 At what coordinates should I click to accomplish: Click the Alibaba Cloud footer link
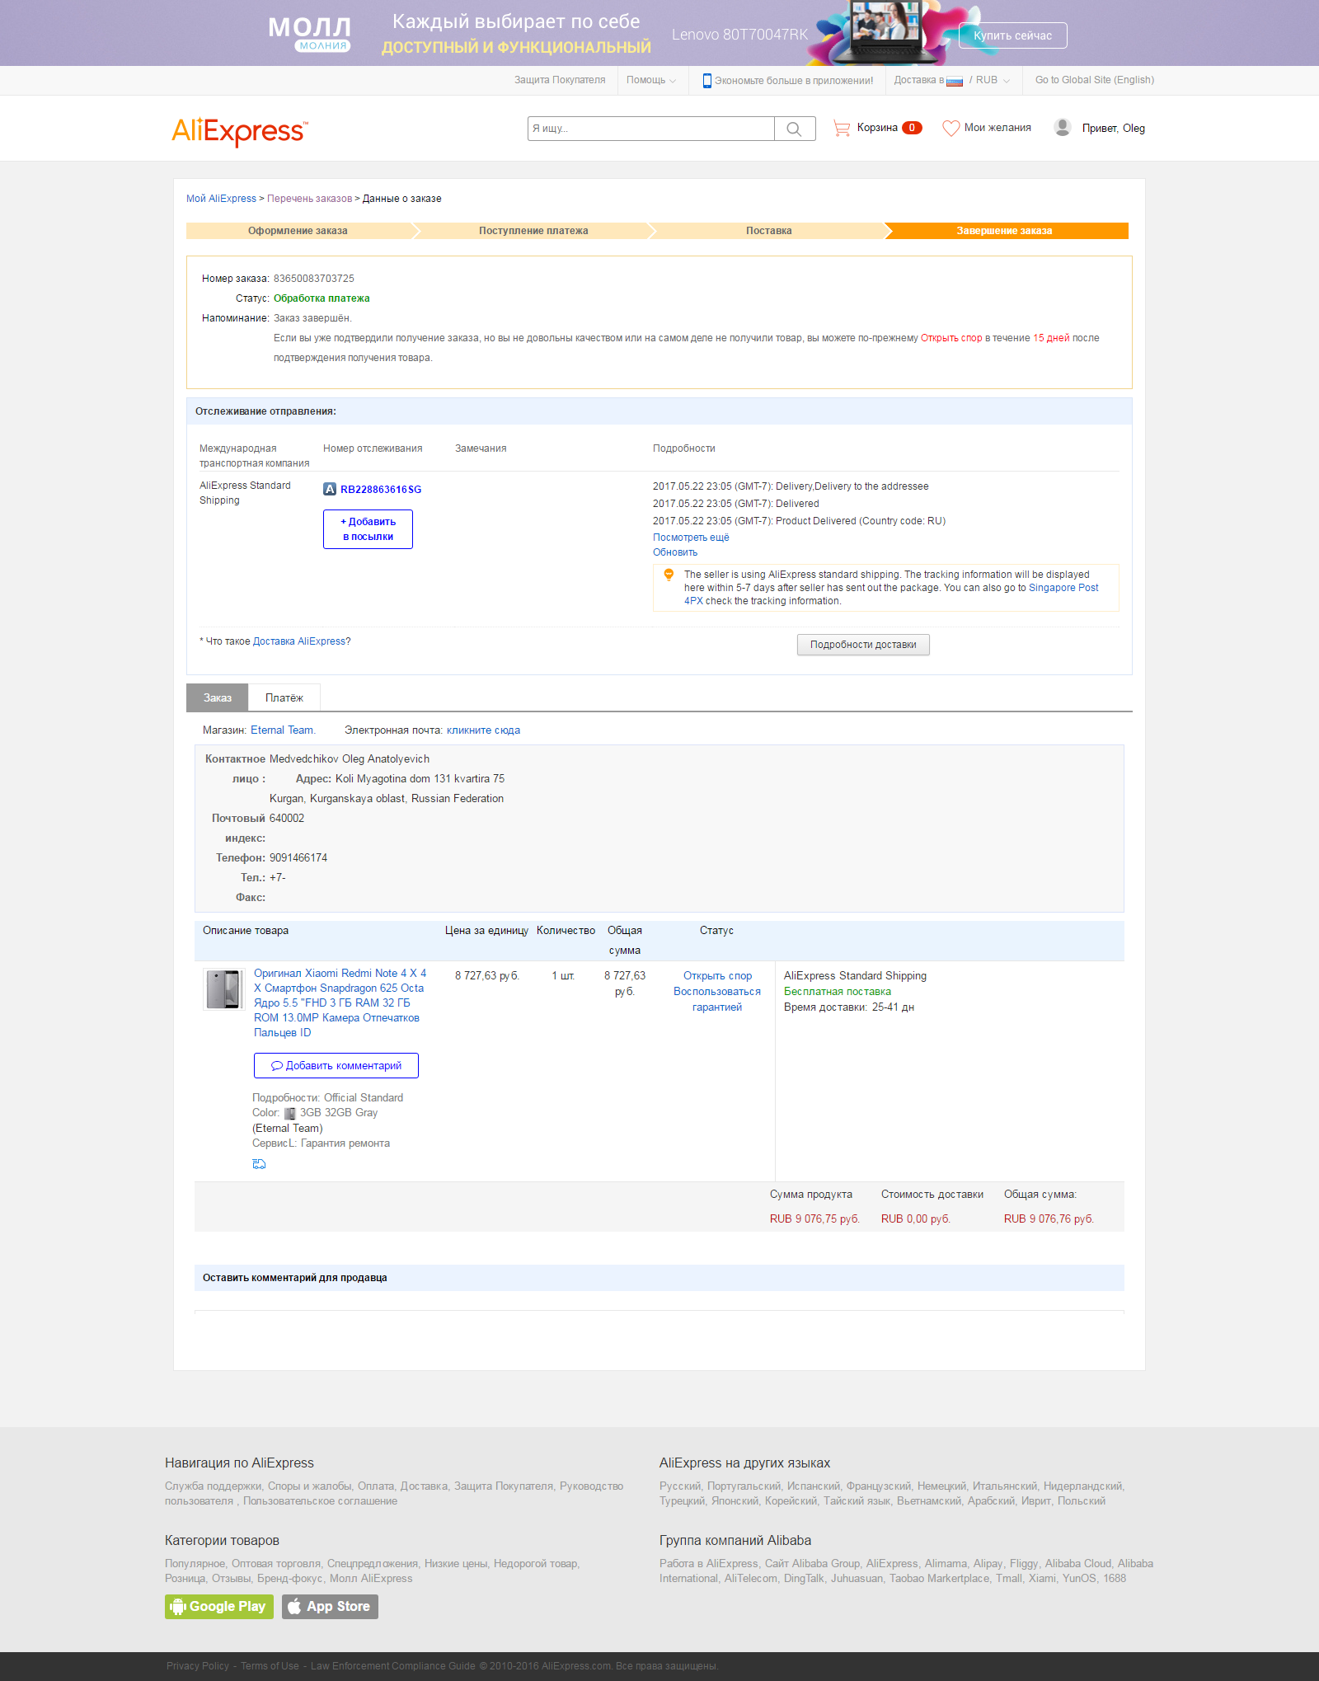1078,1564
